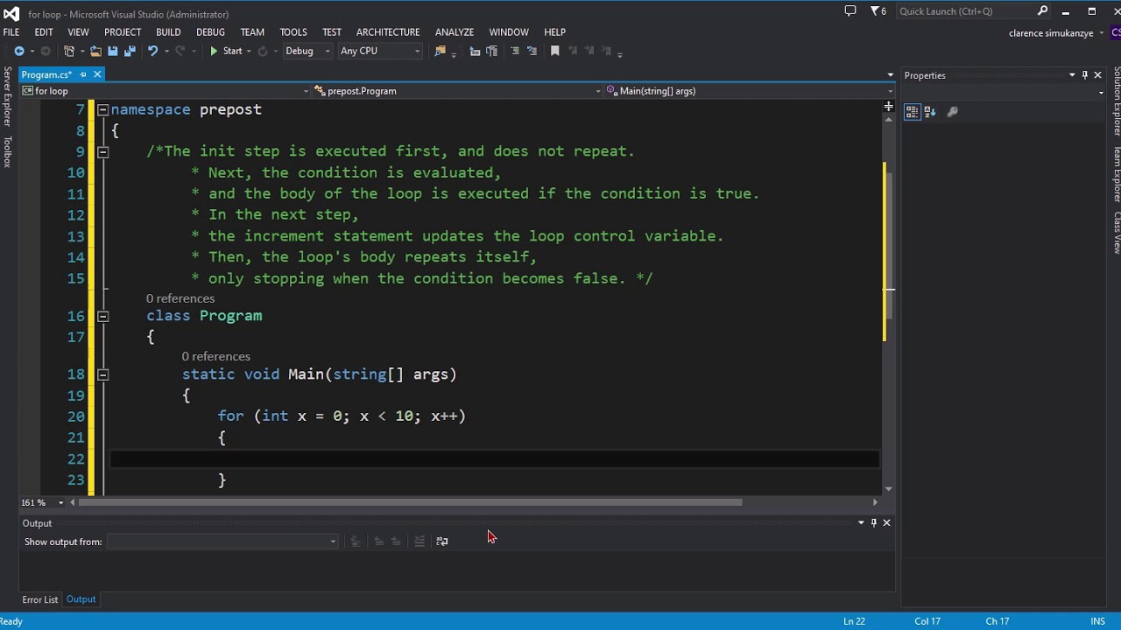Open the notifications flag showing 6
Image resolution: width=1121 pixels, height=630 pixels.
pos(878,10)
